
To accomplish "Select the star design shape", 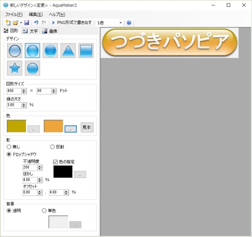I will (15, 68).
